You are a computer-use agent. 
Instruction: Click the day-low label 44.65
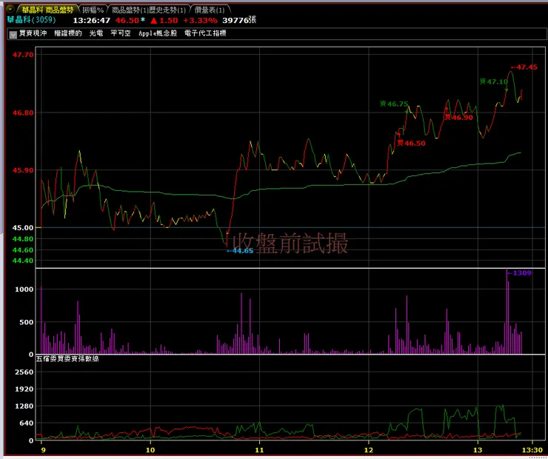[x=240, y=250]
